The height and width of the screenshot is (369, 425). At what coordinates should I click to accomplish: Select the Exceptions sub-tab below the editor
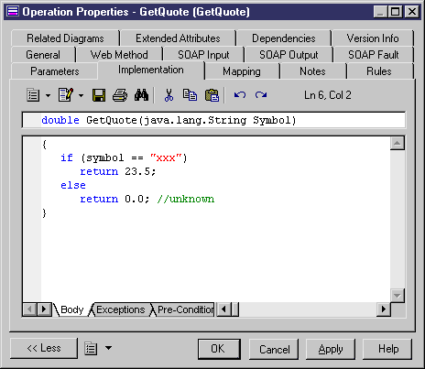[121, 309]
